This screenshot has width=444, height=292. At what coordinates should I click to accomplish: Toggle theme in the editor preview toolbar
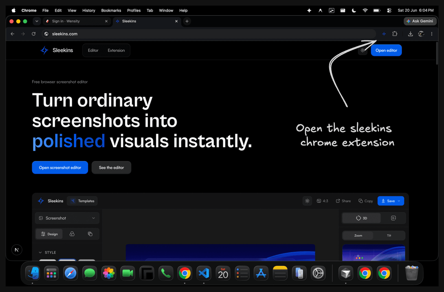pyautogui.click(x=307, y=201)
